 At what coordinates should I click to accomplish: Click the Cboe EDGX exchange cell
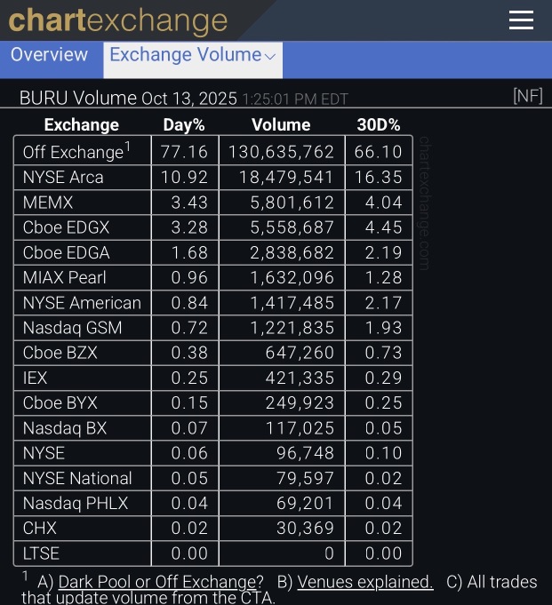(x=82, y=227)
